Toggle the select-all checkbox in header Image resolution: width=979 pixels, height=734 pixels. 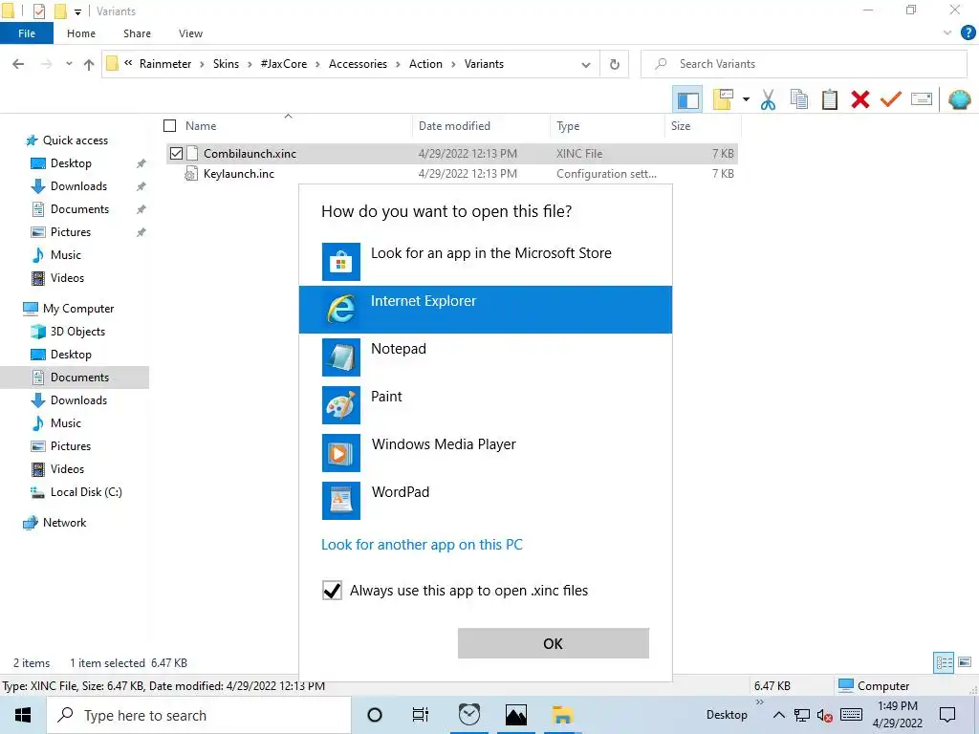(x=169, y=126)
